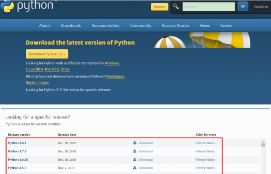Open the About menu
The height and width of the screenshot is (174, 271).
pos(44,26)
